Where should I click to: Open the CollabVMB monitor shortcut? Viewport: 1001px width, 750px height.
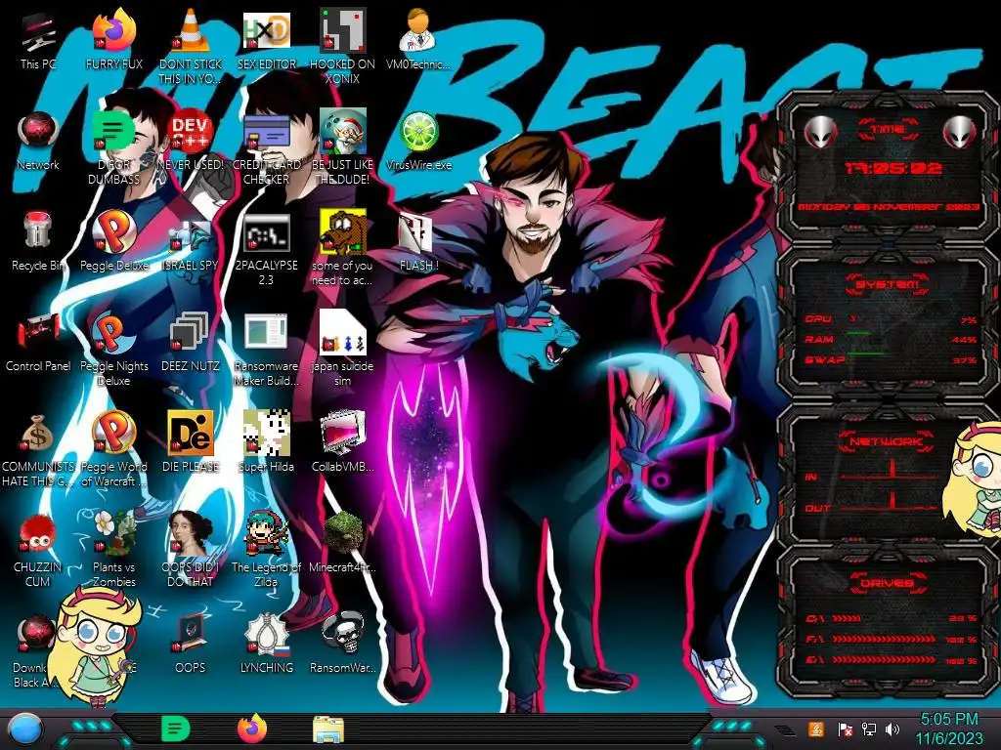[342, 441]
